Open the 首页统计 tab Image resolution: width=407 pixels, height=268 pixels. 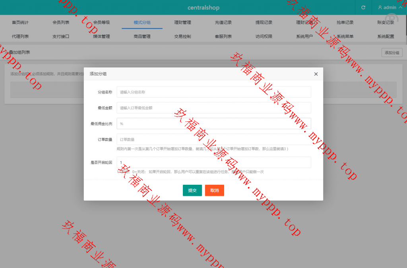(x=20, y=23)
